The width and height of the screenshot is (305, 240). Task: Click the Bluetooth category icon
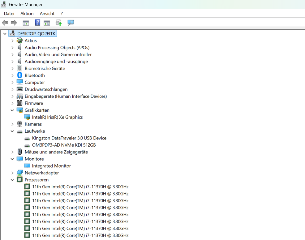click(x=20, y=75)
